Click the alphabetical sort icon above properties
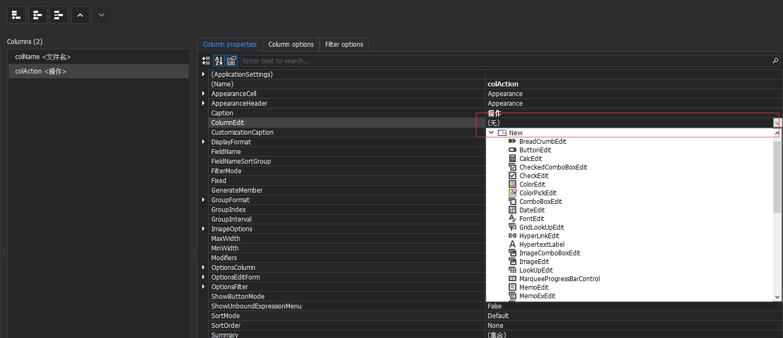Screen dimensions: 783x338 [218, 61]
